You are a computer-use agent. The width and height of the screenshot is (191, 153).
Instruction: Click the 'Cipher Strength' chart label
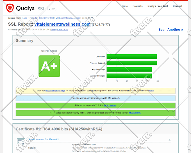98,76
